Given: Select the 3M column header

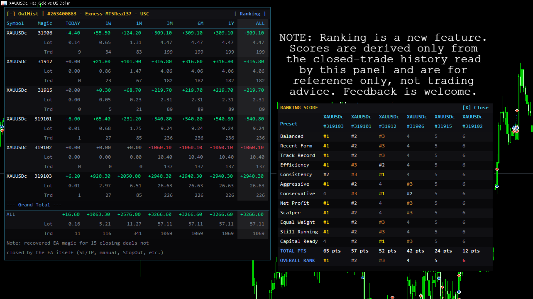Looking at the screenshot, I should [169, 23].
